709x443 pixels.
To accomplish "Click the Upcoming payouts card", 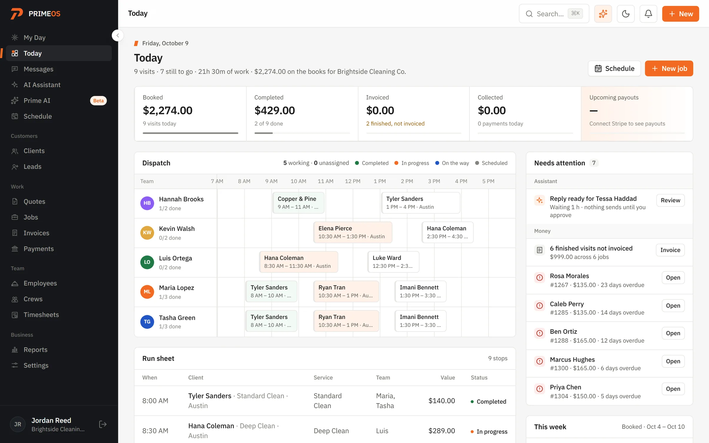I will pyautogui.click(x=637, y=114).
